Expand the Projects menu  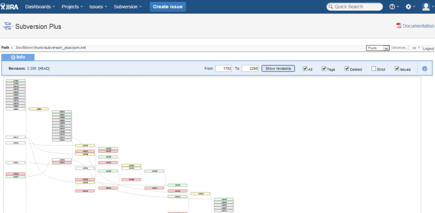tap(72, 7)
